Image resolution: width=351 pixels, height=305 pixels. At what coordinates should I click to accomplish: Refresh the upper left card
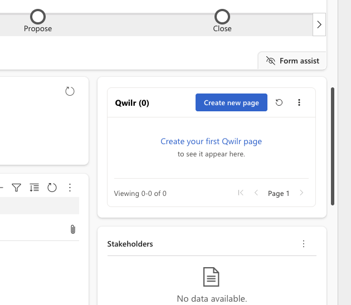tap(70, 91)
